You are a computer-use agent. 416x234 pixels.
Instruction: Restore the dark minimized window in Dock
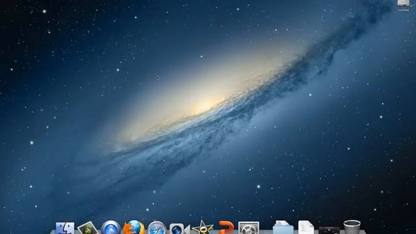[x=329, y=230]
